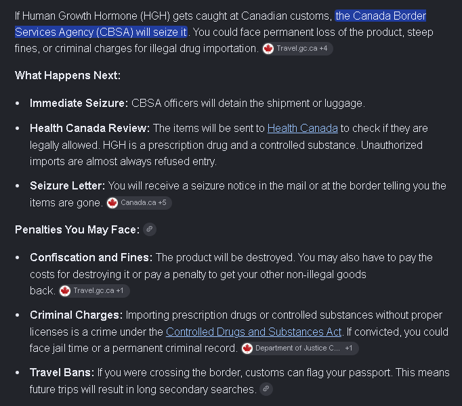Click link icon after 'long secondary searches'
The width and height of the screenshot is (462, 406).
[x=266, y=389]
